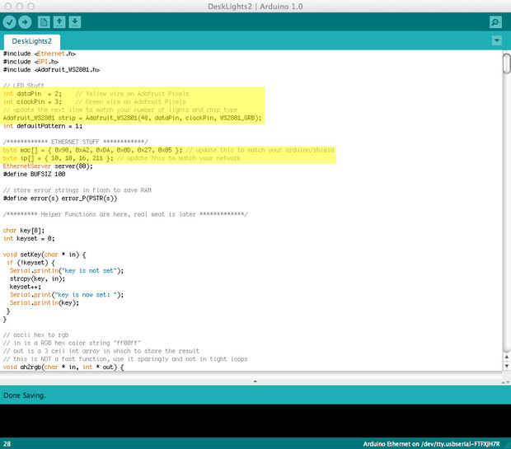This screenshot has height=449, width=511.
Task: Open a sketch with the Open icon
Action: tap(59, 22)
